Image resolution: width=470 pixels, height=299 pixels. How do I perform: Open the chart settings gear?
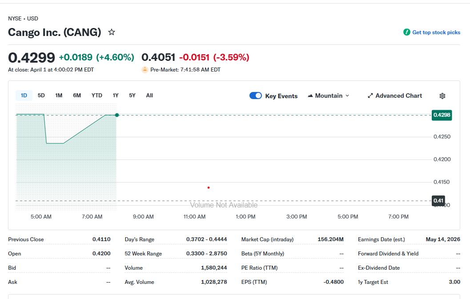click(x=442, y=96)
